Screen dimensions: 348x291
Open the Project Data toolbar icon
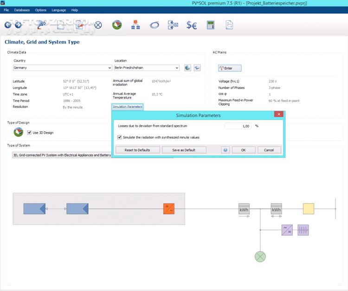pyautogui.click(x=41, y=25)
